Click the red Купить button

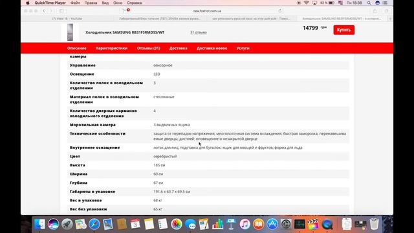click(343, 30)
